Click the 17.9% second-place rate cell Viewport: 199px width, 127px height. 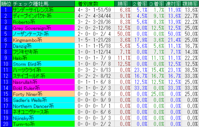[x=140, y=40]
